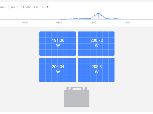Open the Jour period dropdown
153x114 pixels.
pyautogui.click(x=15, y=7)
